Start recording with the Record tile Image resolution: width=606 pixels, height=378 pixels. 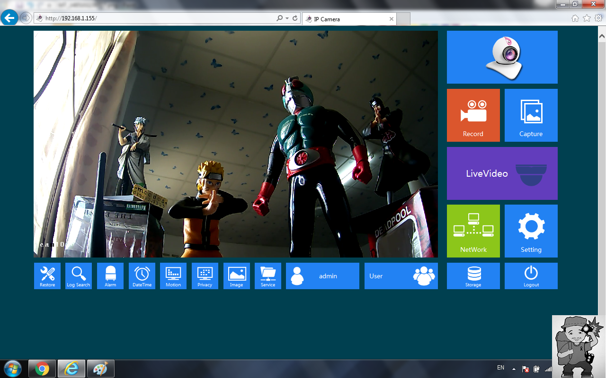tap(473, 115)
